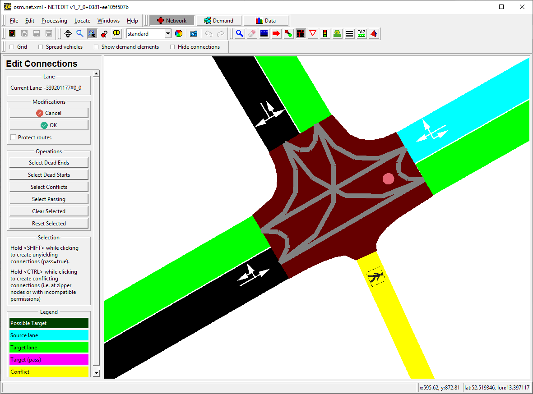Click the recenter view crosshair icon
533x394 pixels.
tap(68, 34)
